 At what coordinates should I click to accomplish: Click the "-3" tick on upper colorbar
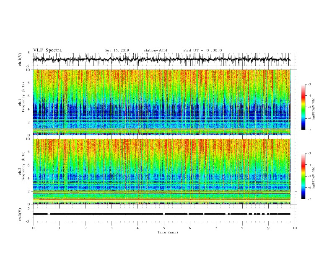[309, 84]
